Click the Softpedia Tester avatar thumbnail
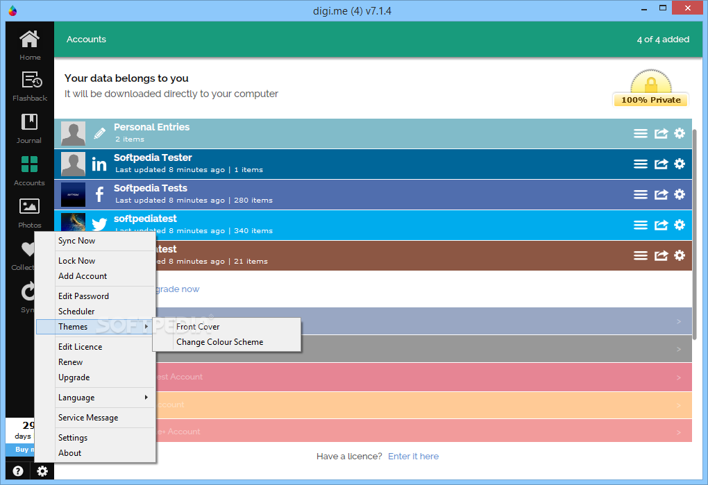This screenshot has width=708, height=485. [73, 164]
